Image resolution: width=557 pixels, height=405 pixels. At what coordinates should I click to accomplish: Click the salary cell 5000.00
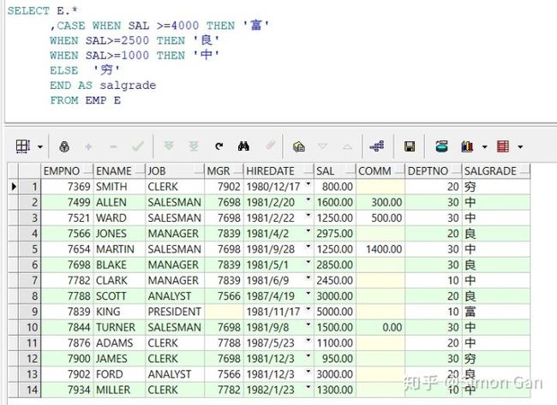(335, 312)
